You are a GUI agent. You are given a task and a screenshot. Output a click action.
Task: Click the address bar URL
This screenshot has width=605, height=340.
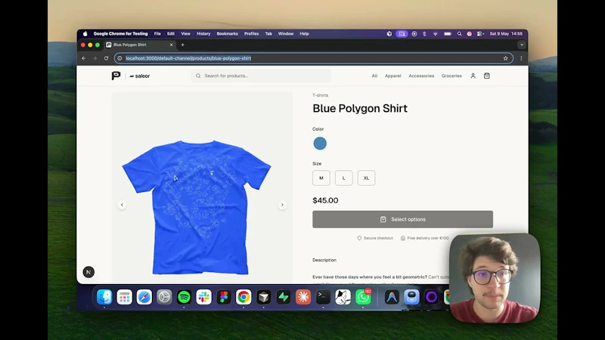point(188,58)
